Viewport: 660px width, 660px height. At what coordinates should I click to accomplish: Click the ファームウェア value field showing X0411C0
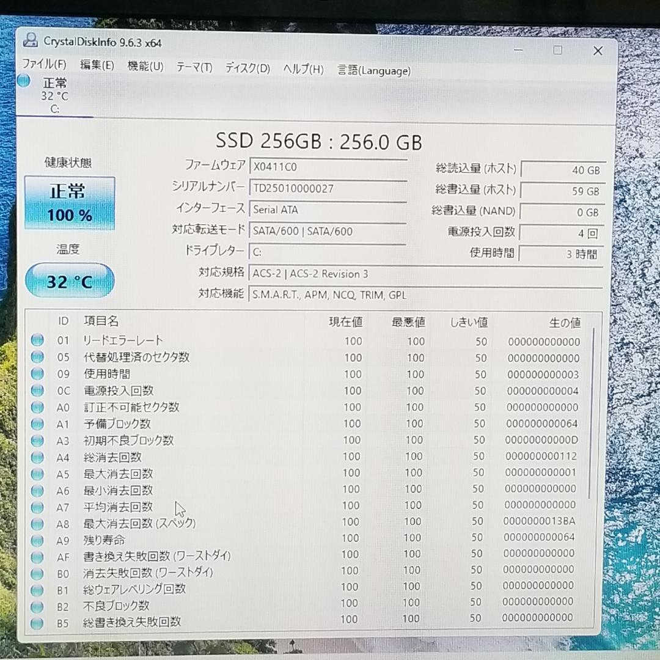pos(328,166)
